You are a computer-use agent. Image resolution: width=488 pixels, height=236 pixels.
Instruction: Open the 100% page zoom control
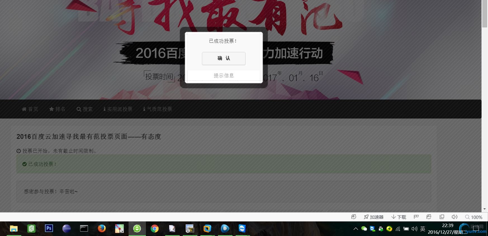click(x=473, y=217)
